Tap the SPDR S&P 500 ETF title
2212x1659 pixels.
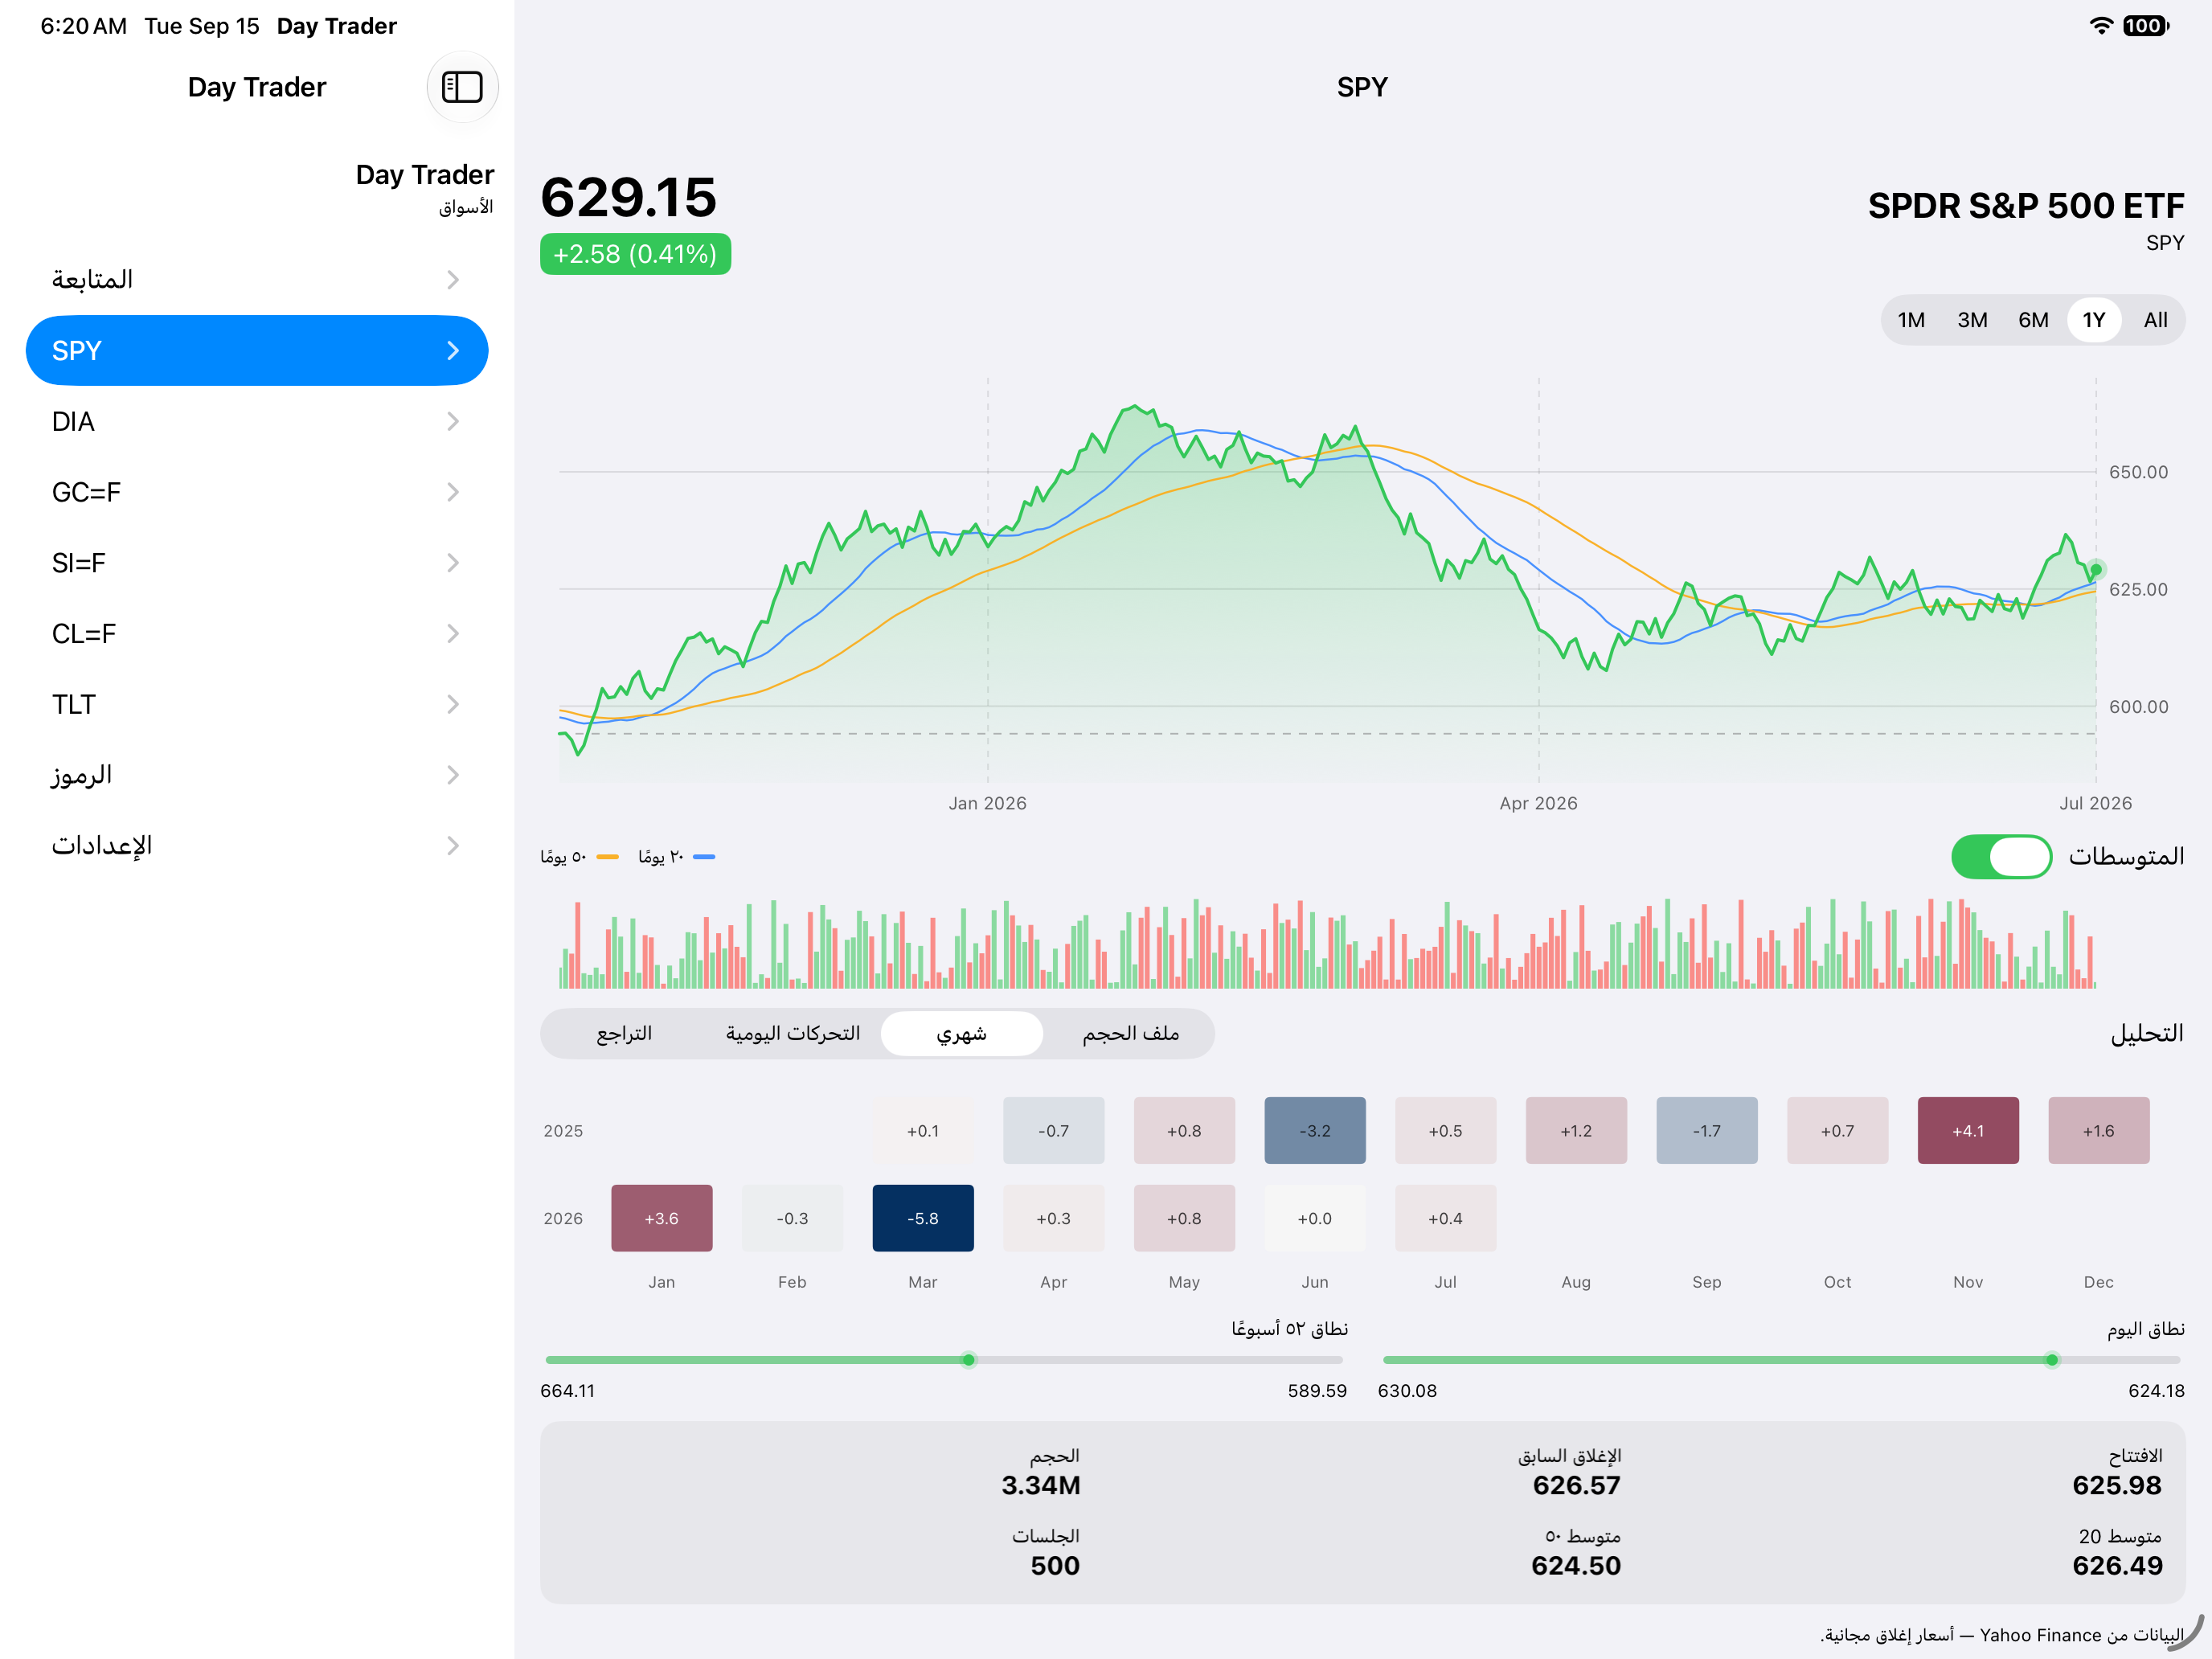click(2025, 206)
